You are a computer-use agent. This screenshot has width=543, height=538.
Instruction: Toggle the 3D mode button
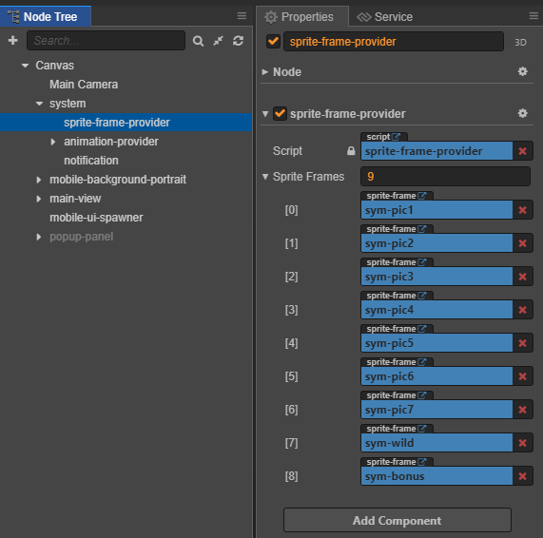520,42
